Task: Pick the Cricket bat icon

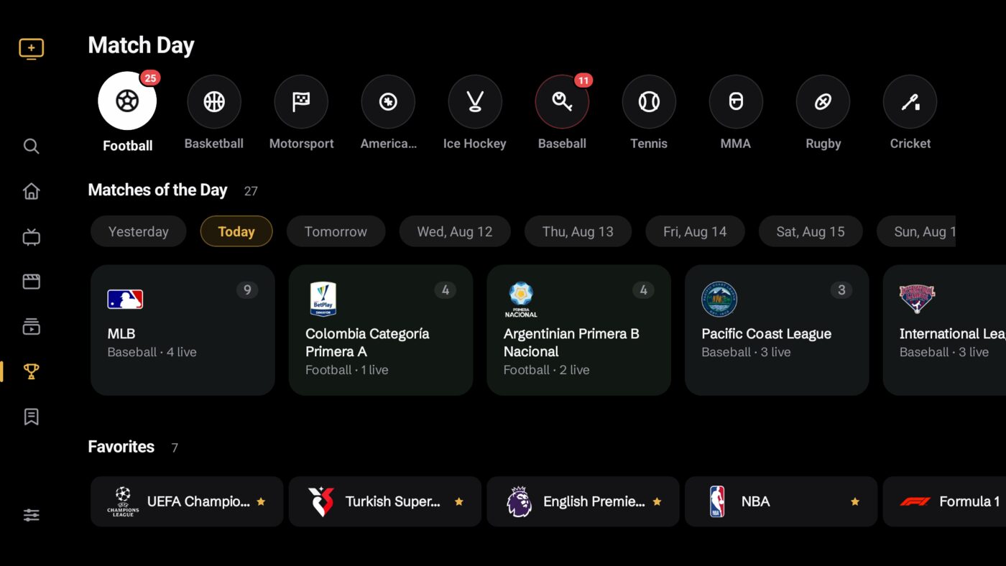Action: [910, 102]
